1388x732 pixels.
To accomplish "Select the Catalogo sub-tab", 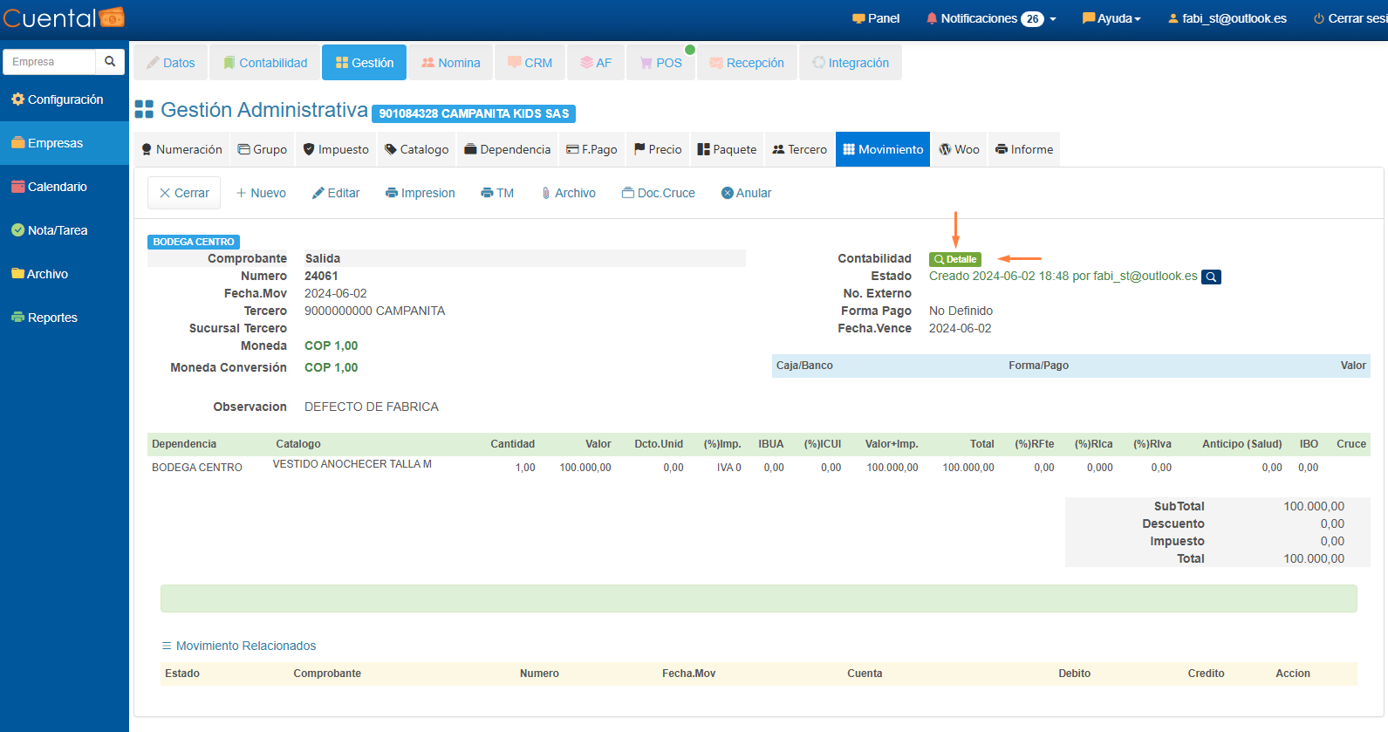I will point(416,149).
